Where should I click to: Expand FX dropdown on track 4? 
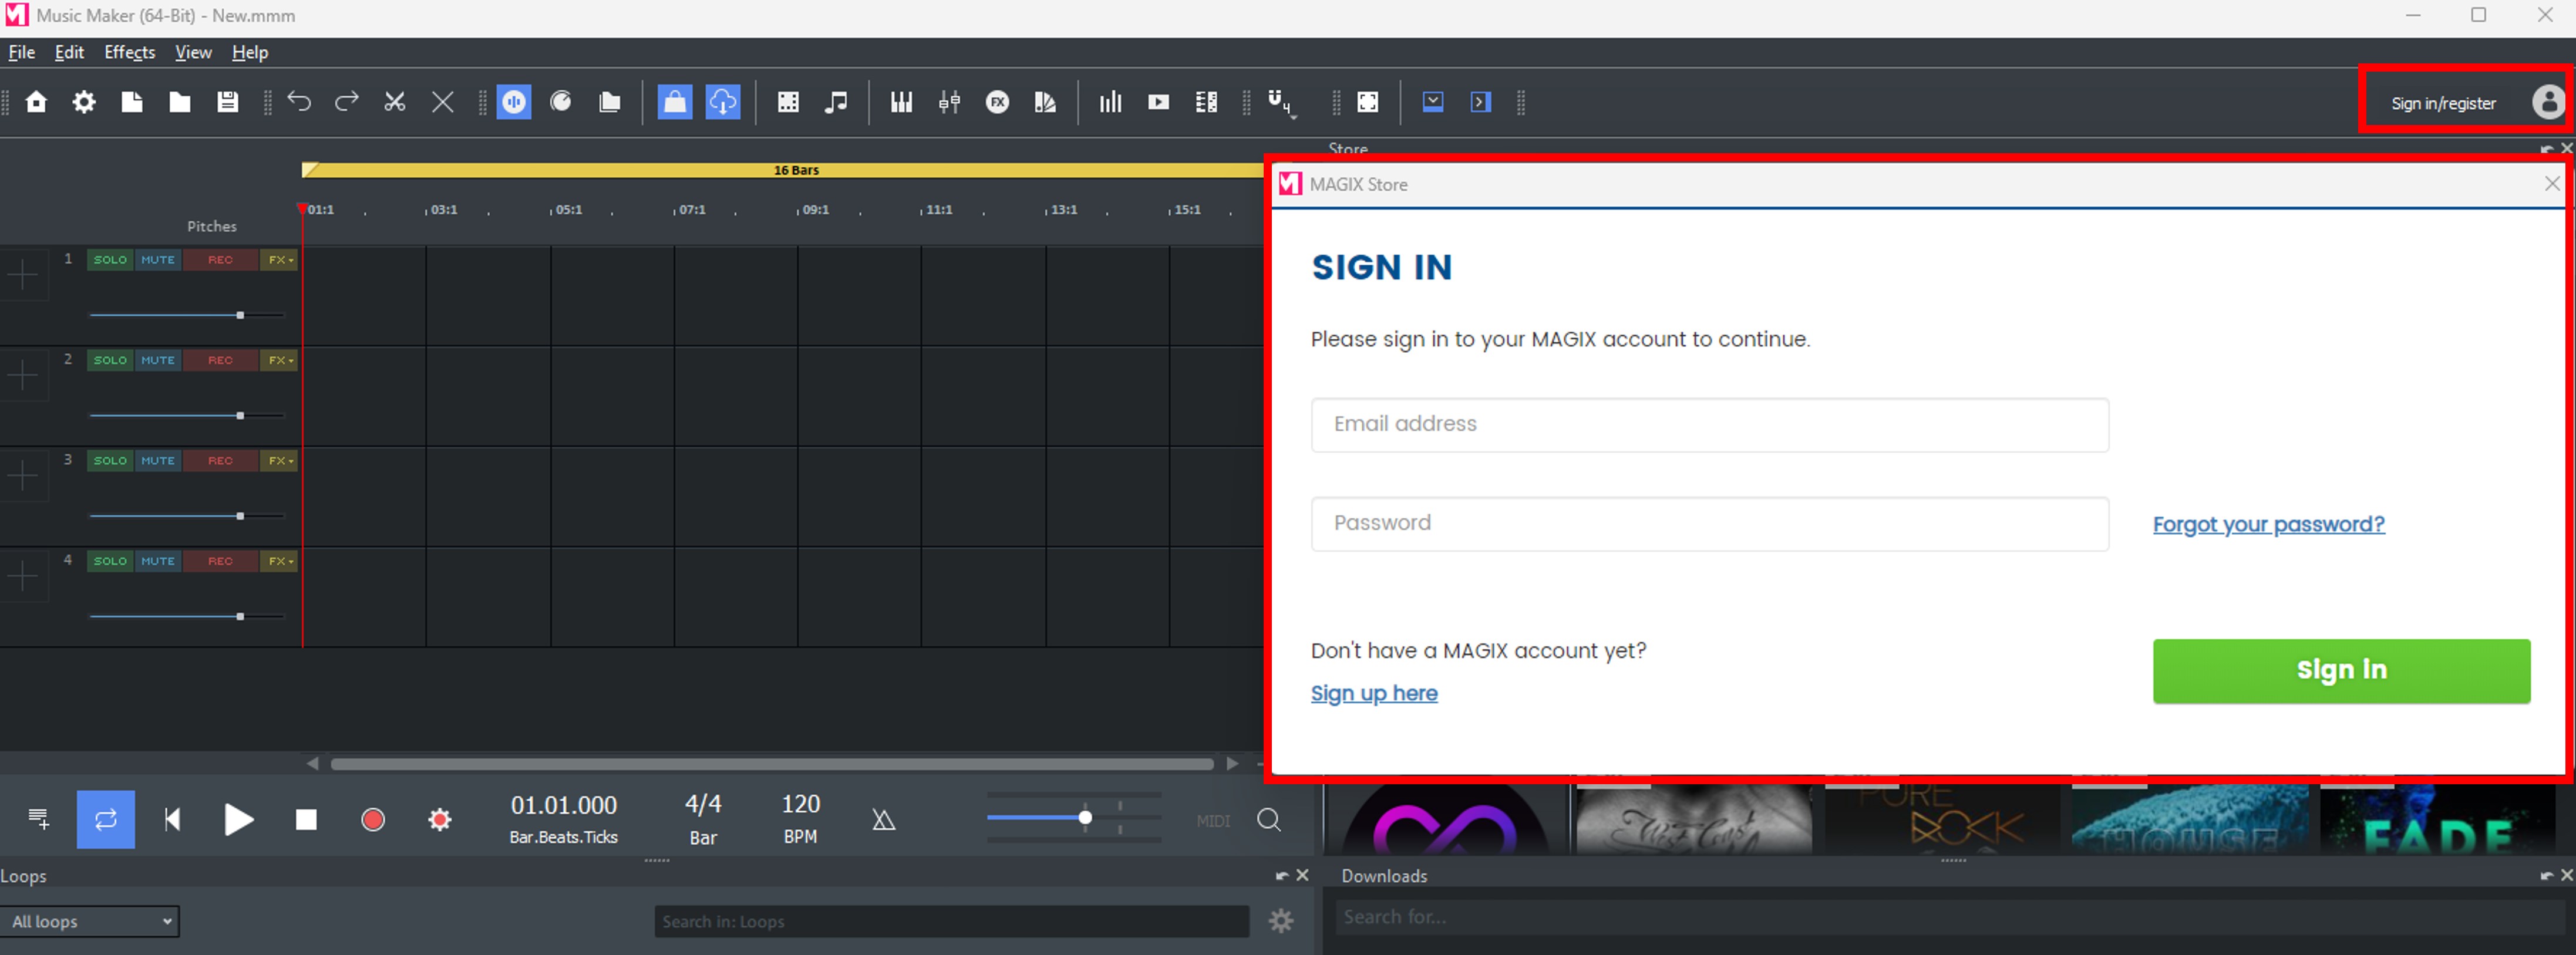280,561
